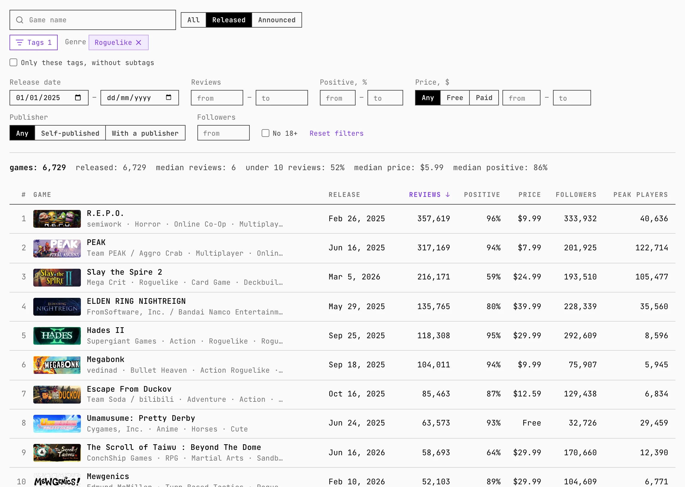Screen dimensions: 685x487
Task: Open the PEAK game thumbnail
Action: [x=57, y=248]
